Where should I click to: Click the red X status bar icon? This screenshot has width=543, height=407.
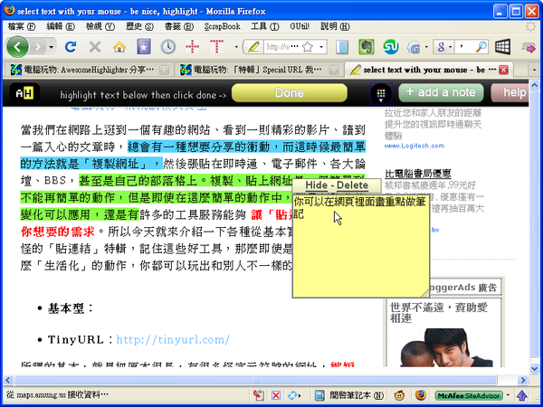(276, 395)
